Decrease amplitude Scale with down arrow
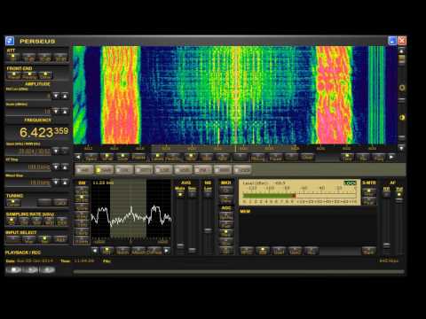 pos(56,111)
